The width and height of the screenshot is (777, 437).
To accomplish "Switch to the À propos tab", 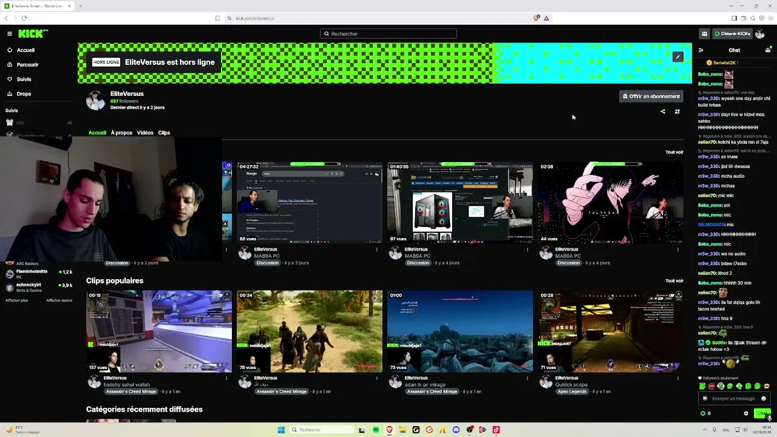I will (121, 133).
